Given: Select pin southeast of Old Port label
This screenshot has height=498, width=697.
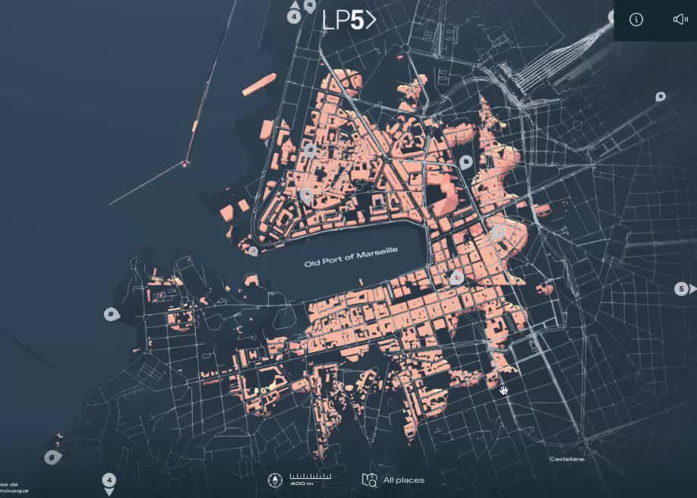Looking at the screenshot, I should (456, 278).
